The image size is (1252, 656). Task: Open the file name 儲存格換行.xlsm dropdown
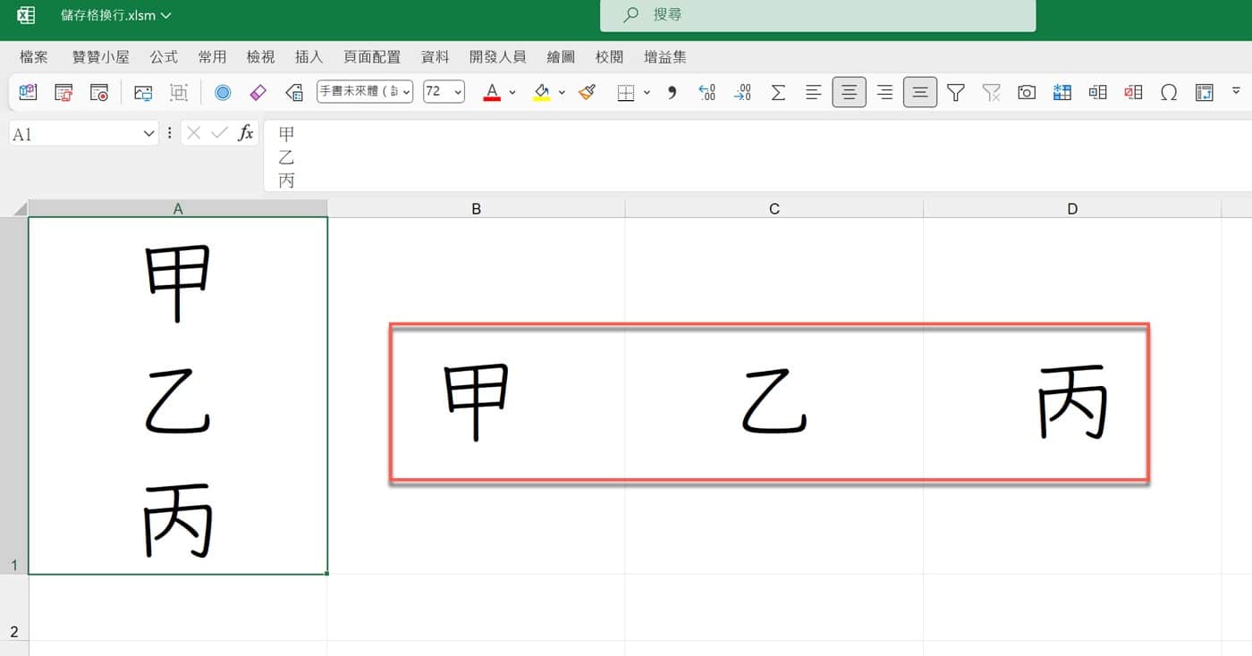[116, 15]
